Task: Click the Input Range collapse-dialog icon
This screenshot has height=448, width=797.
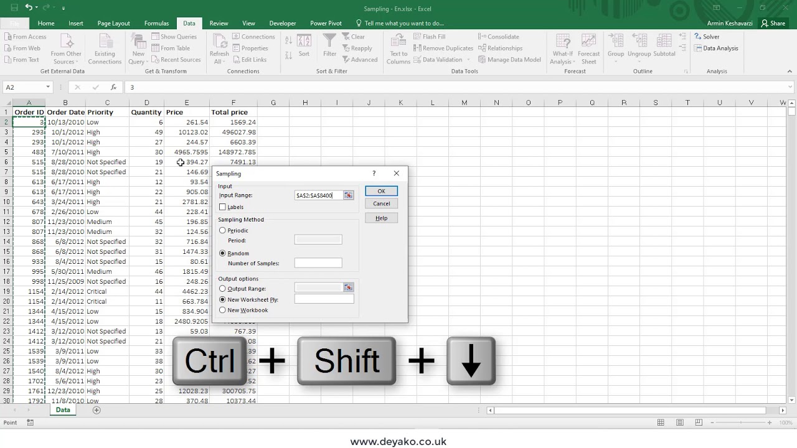Action: pos(349,195)
